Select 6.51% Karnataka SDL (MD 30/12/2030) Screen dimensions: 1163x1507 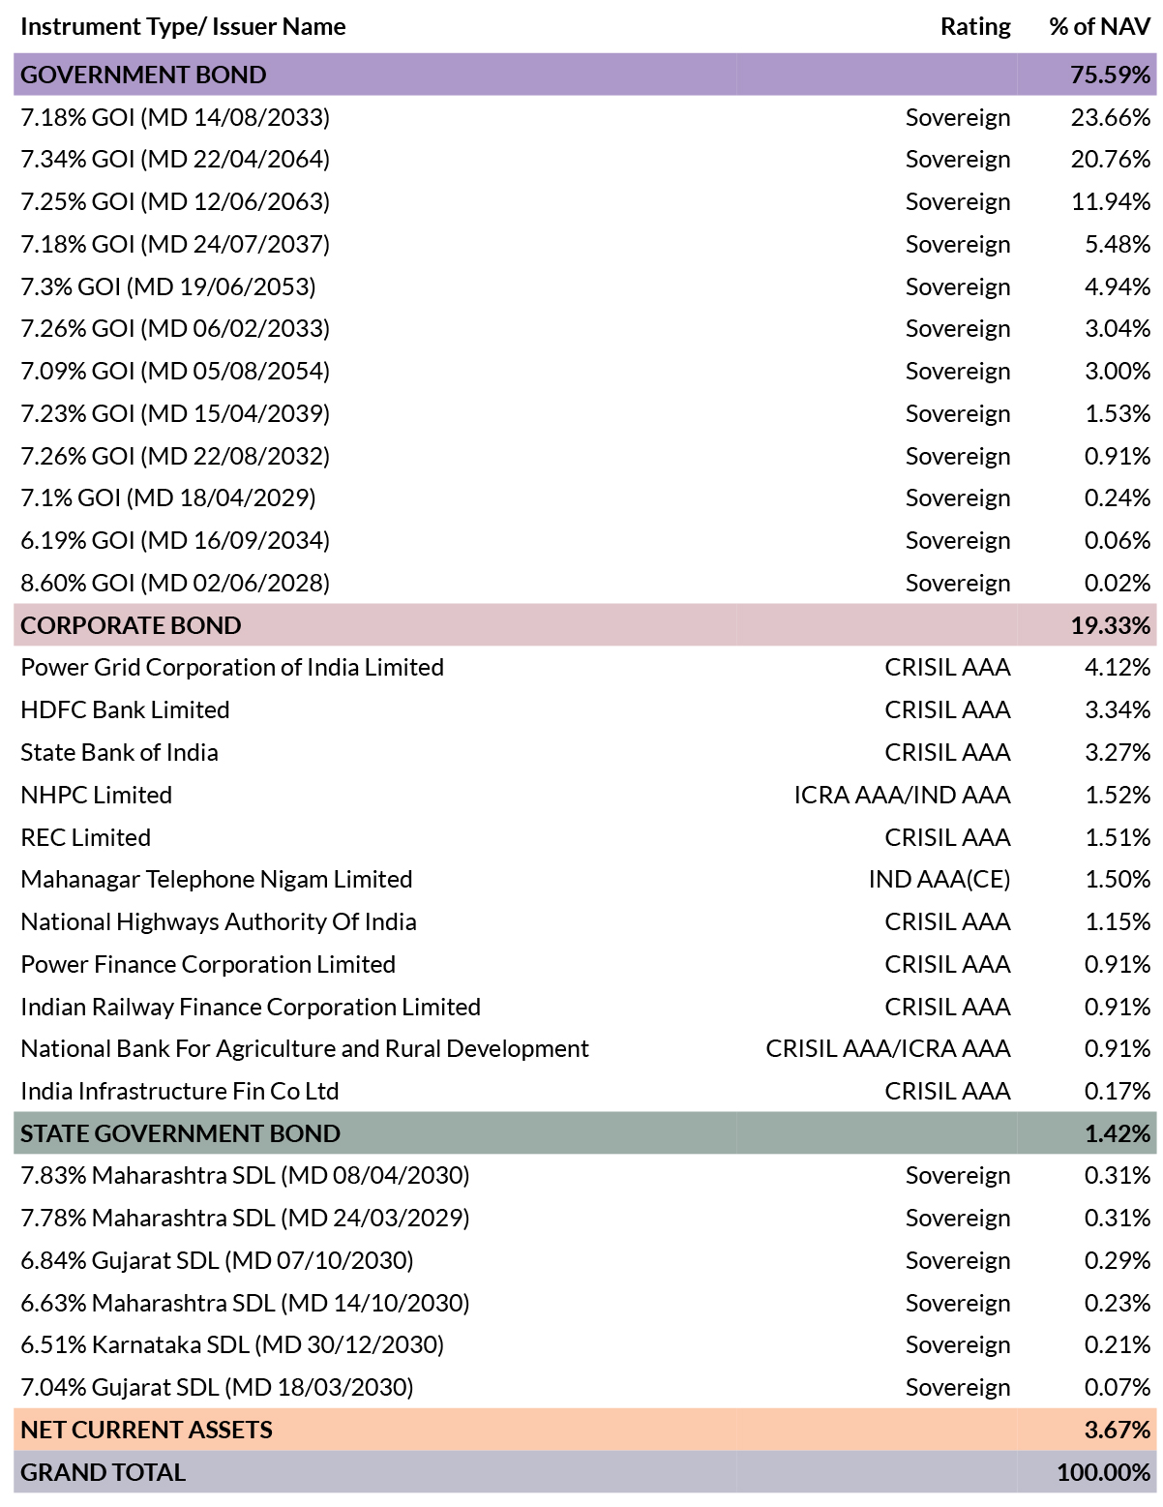point(232,1345)
